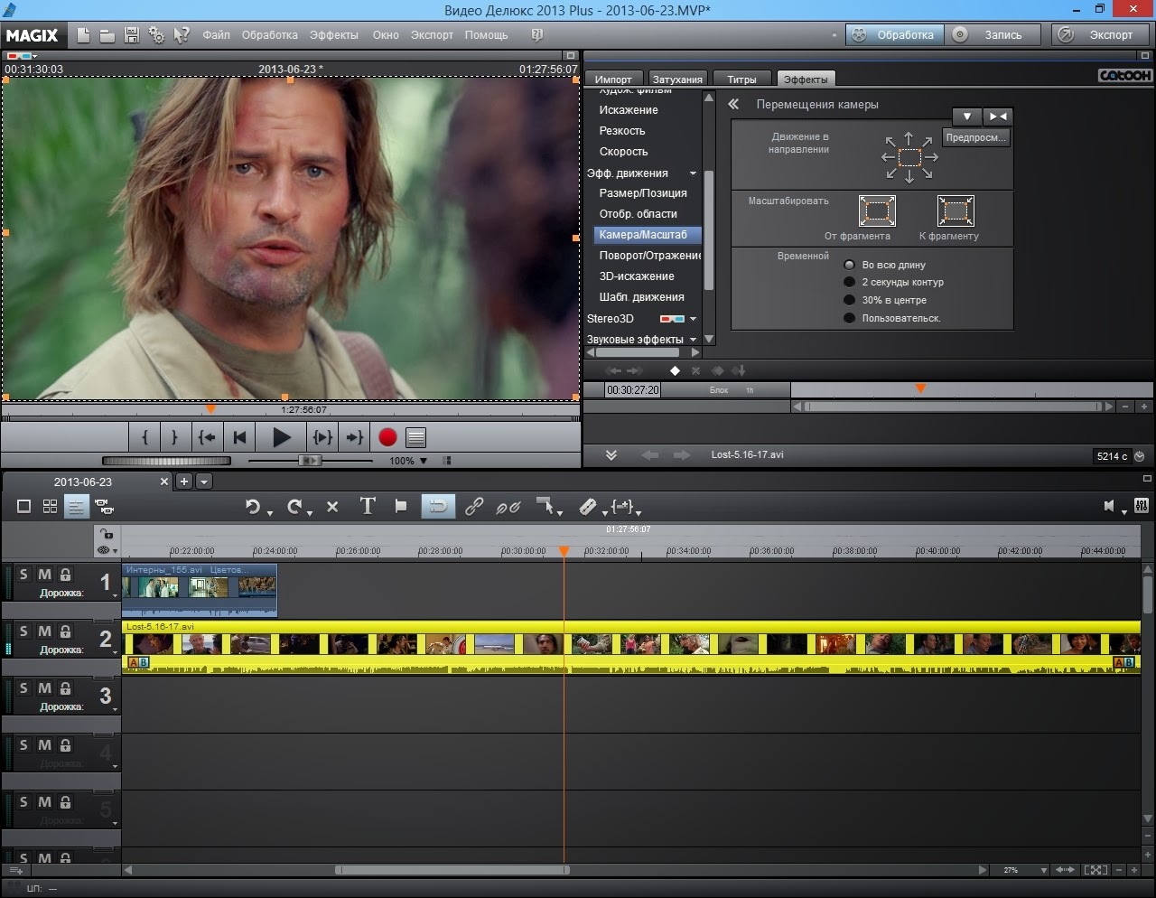Toggle Solo on track 2
The image size is (1156, 898).
[23, 631]
